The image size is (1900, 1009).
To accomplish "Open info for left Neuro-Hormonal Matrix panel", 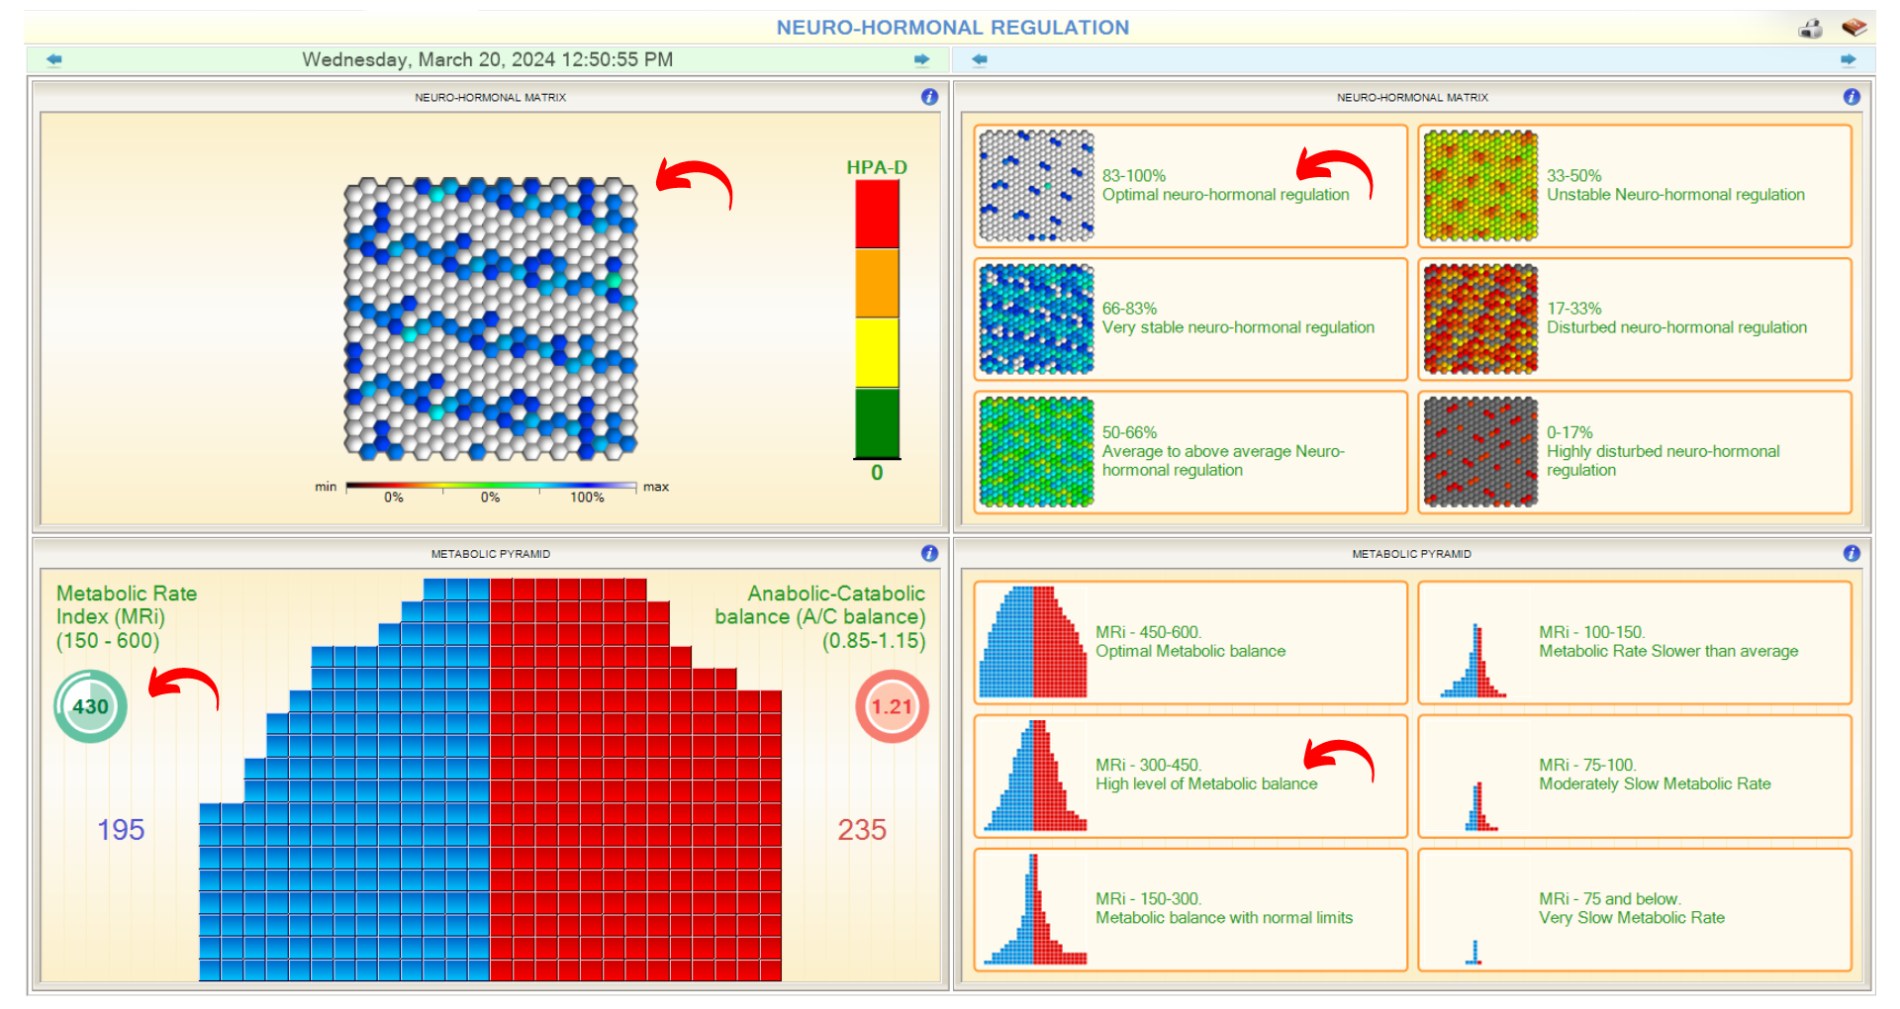I will tap(929, 97).
